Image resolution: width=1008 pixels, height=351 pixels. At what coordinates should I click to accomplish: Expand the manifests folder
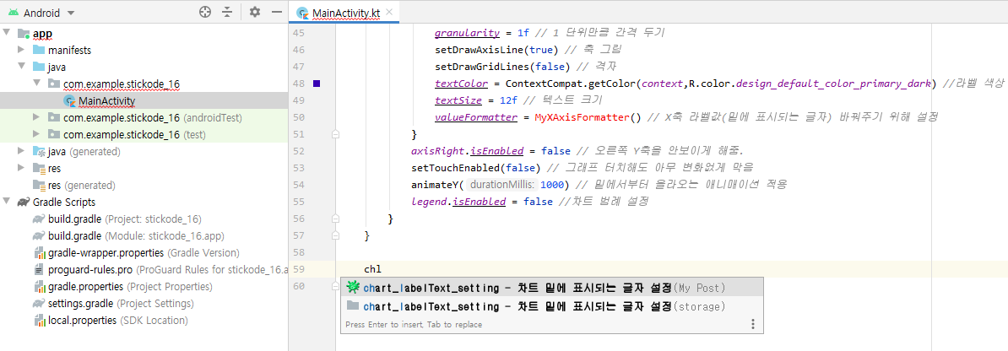tap(21, 50)
